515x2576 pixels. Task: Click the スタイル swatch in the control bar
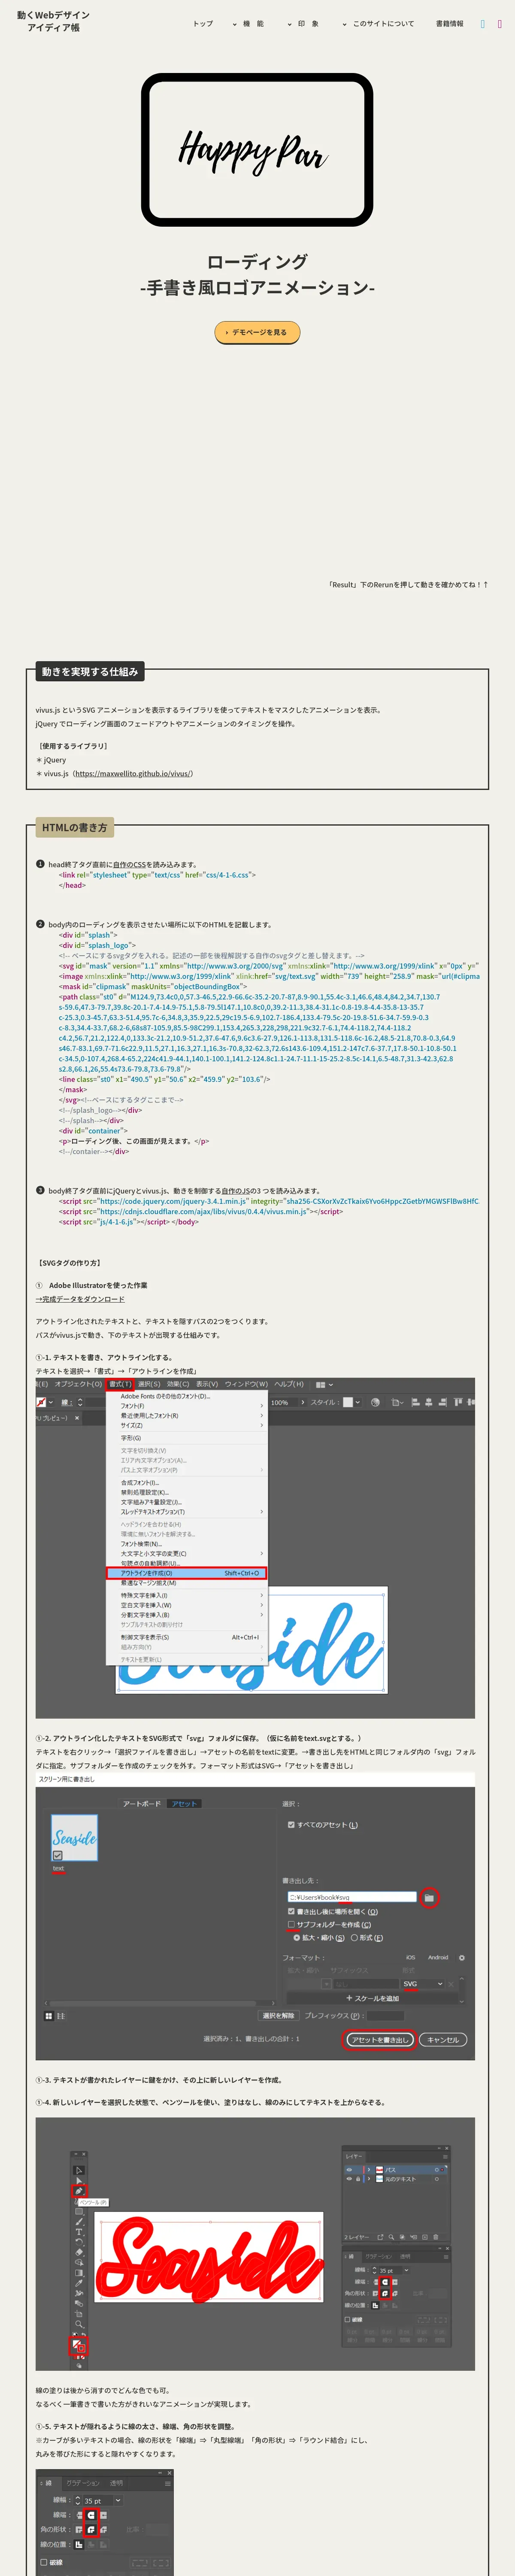click(349, 1402)
